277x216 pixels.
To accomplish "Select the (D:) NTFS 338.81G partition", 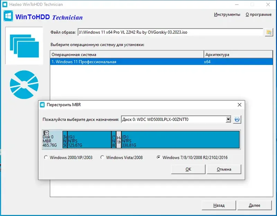I will point(180,139).
